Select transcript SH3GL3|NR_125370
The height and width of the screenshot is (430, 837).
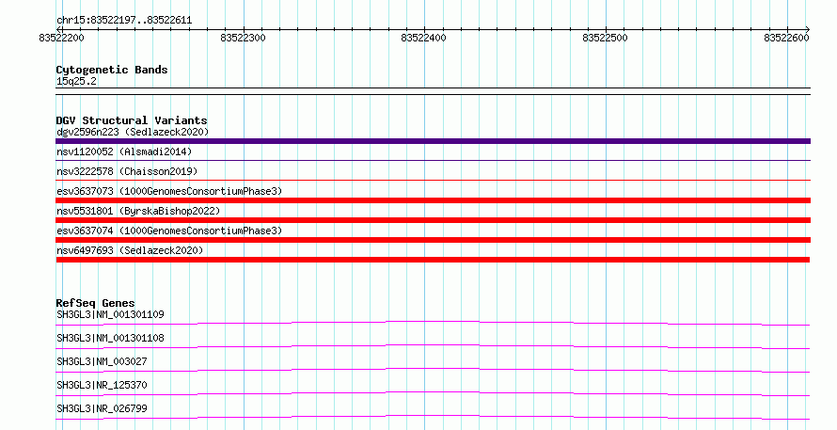coord(102,385)
